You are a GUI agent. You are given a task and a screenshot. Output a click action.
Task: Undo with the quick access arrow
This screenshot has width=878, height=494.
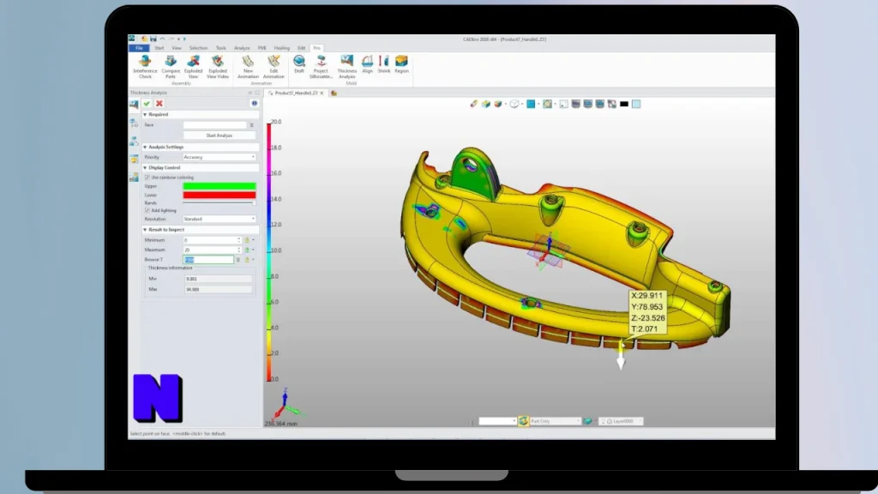[162, 39]
